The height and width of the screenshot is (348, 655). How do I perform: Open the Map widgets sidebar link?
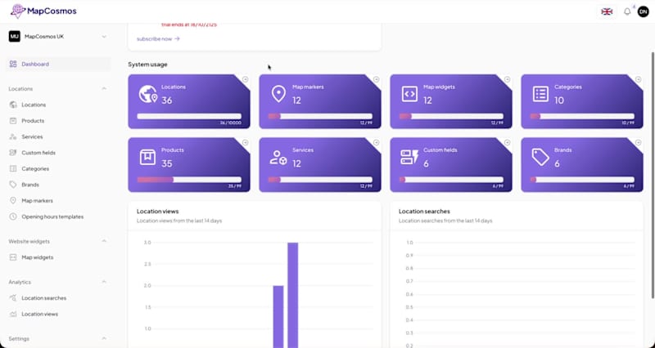tap(37, 257)
